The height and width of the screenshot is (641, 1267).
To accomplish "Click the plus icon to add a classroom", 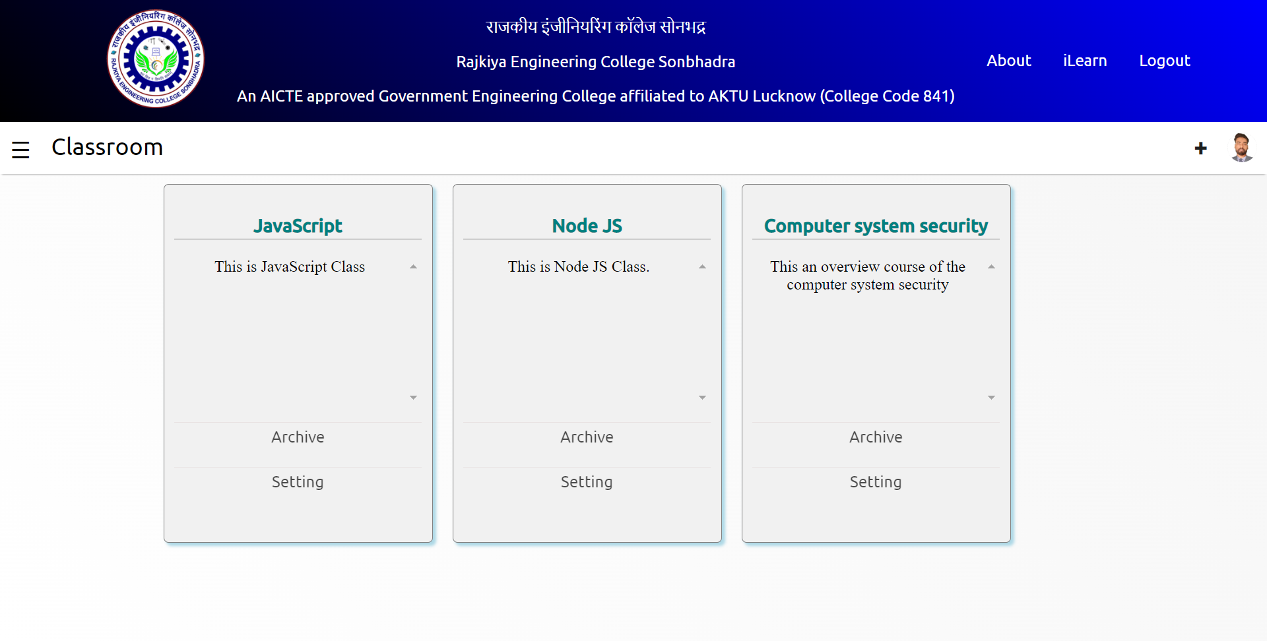I will [x=1200, y=148].
